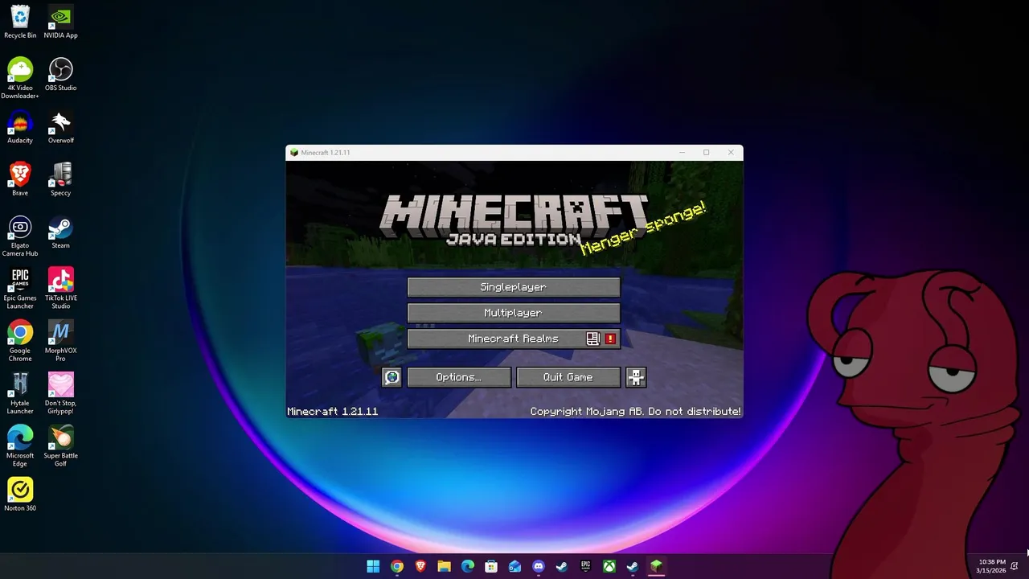Open the language globe icon button

392,377
